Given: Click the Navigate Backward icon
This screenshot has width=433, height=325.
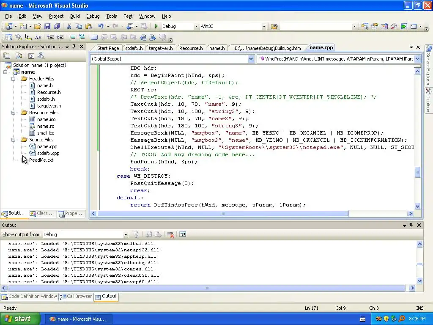Looking at the screenshot, I should (130, 26).
